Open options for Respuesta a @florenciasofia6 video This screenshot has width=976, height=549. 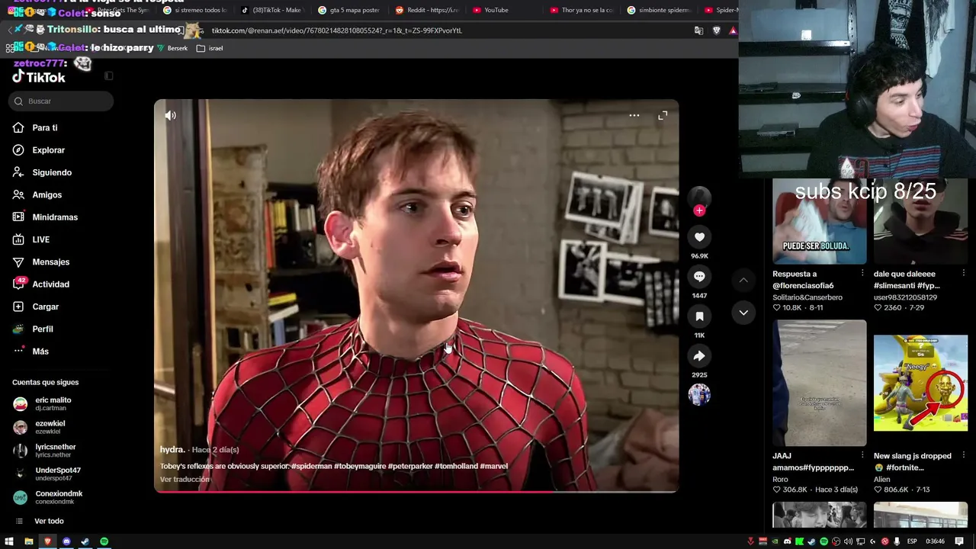(862, 273)
